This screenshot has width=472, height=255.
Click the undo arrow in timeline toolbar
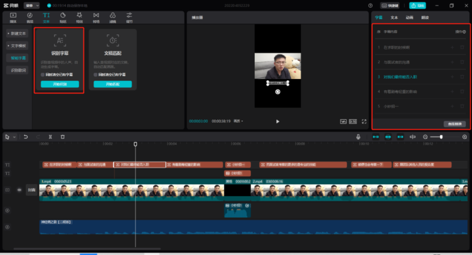25,137
